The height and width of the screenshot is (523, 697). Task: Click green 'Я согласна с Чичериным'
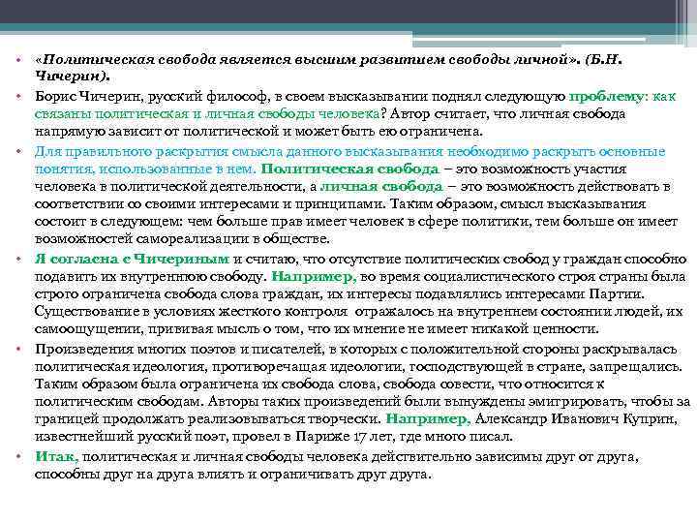(132, 259)
